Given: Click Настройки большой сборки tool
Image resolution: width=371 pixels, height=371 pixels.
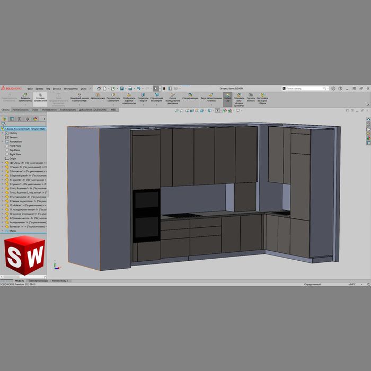Looking at the screenshot, I should tap(262, 99).
